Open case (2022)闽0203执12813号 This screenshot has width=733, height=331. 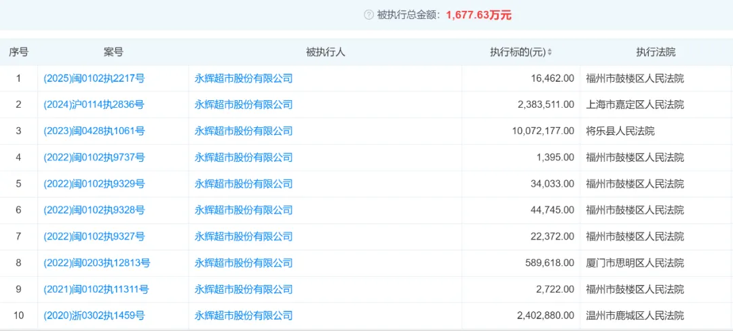[x=97, y=263]
